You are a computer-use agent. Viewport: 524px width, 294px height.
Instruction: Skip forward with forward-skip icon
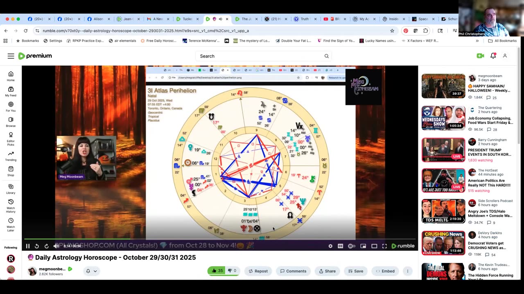pyautogui.click(x=46, y=246)
